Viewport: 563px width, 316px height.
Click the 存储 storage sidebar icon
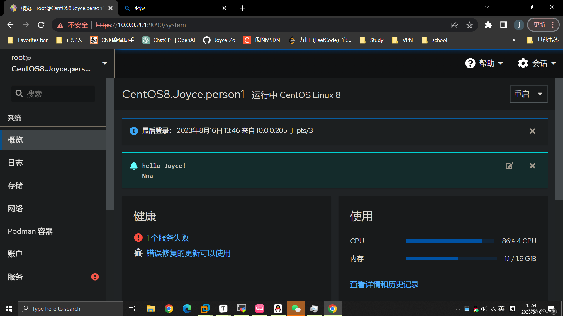(16, 186)
